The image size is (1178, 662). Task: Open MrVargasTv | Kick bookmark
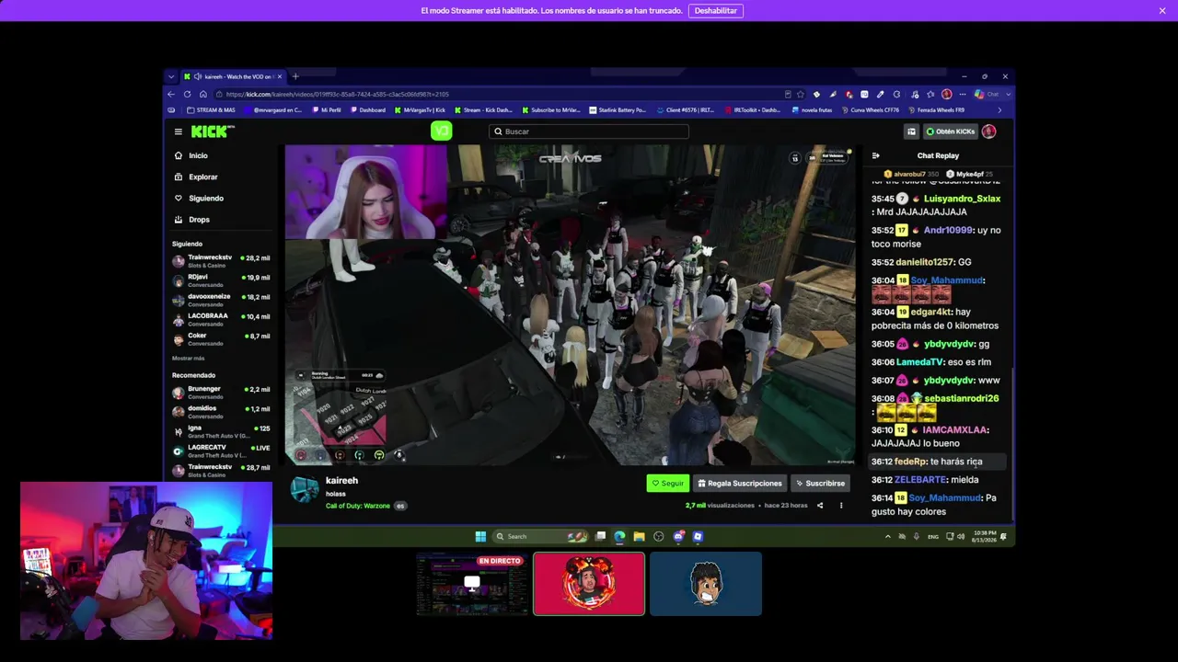point(420,110)
